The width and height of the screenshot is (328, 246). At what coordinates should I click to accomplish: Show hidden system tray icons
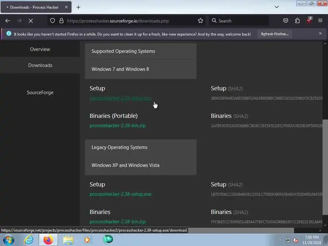280,240
